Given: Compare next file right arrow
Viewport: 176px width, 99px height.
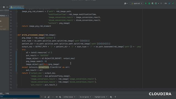Looking at the screenshot, I should (x=56, y=97).
